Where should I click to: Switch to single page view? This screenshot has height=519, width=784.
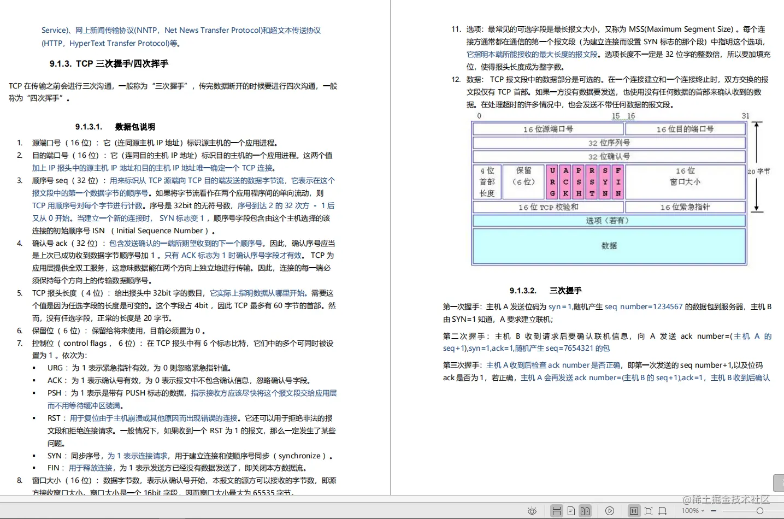click(570, 510)
